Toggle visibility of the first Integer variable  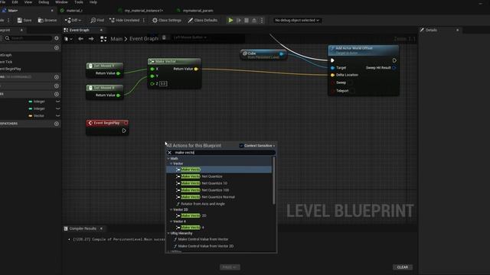click(58, 102)
